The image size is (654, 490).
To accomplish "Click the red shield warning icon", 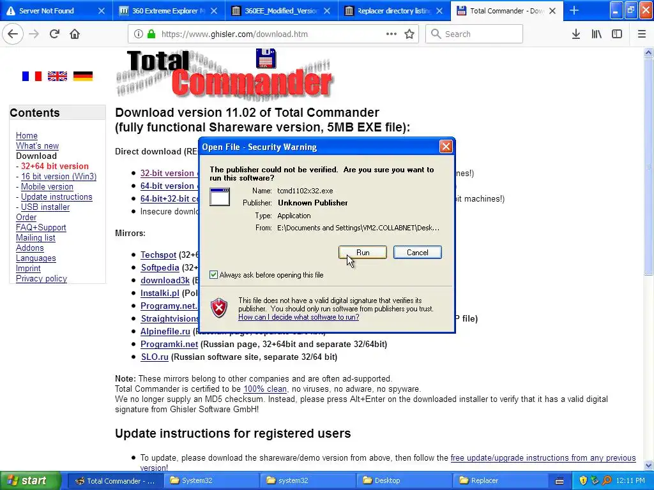I will pyautogui.click(x=219, y=308).
